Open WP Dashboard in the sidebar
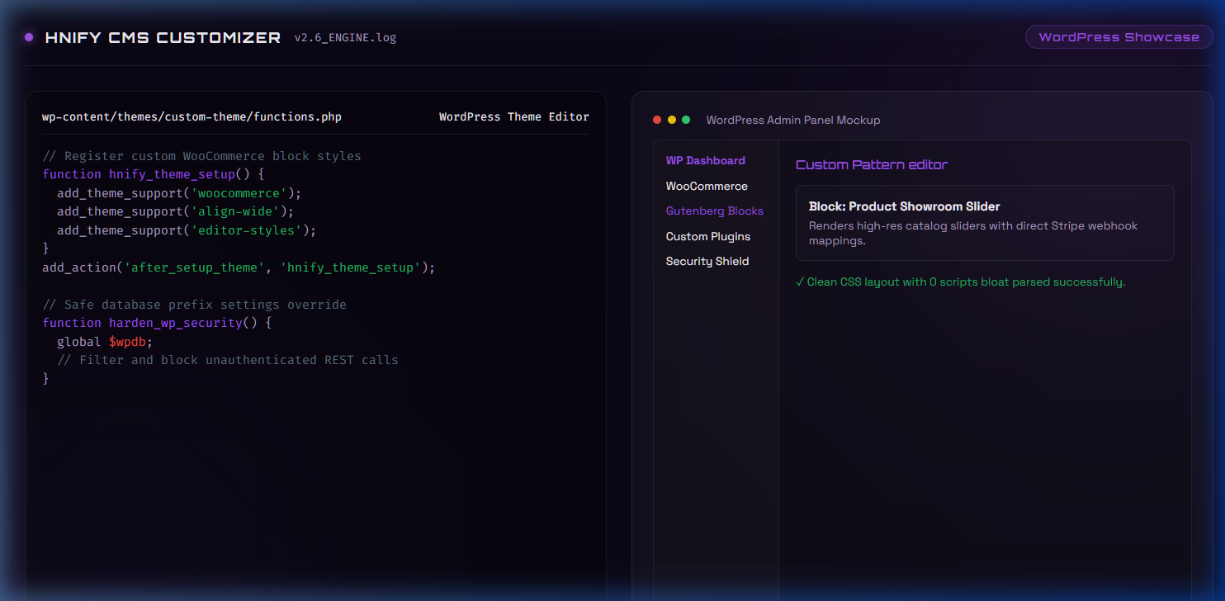Image resolution: width=1225 pixels, height=601 pixels. click(x=706, y=161)
